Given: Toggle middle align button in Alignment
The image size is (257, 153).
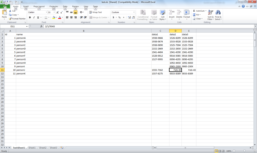Looking at the screenshot, I should pyautogui.click(x=71, y=12).
